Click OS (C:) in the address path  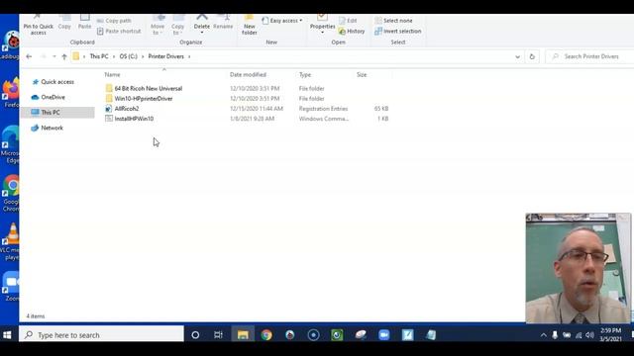[x=128, y=56]
